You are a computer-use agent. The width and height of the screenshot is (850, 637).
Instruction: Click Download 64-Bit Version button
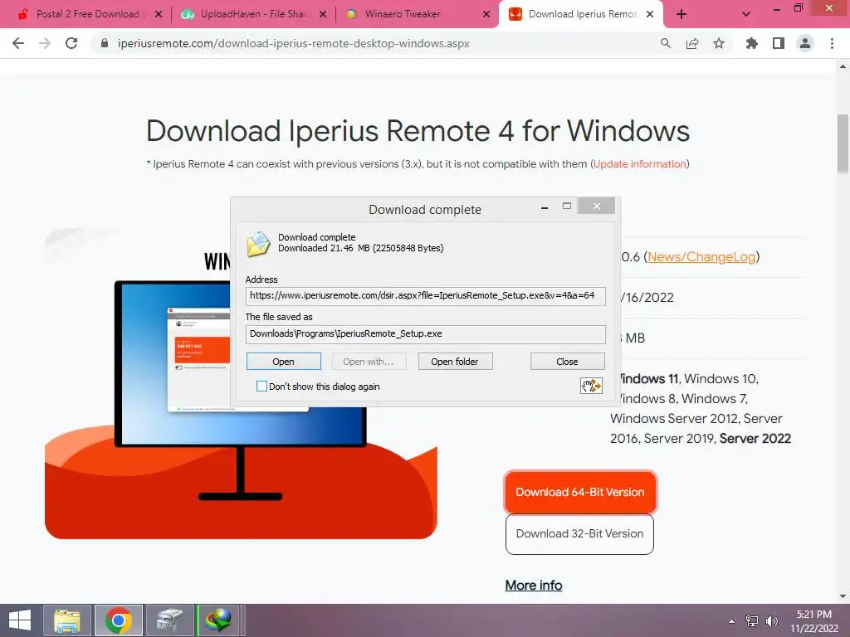tap(580, 492)
